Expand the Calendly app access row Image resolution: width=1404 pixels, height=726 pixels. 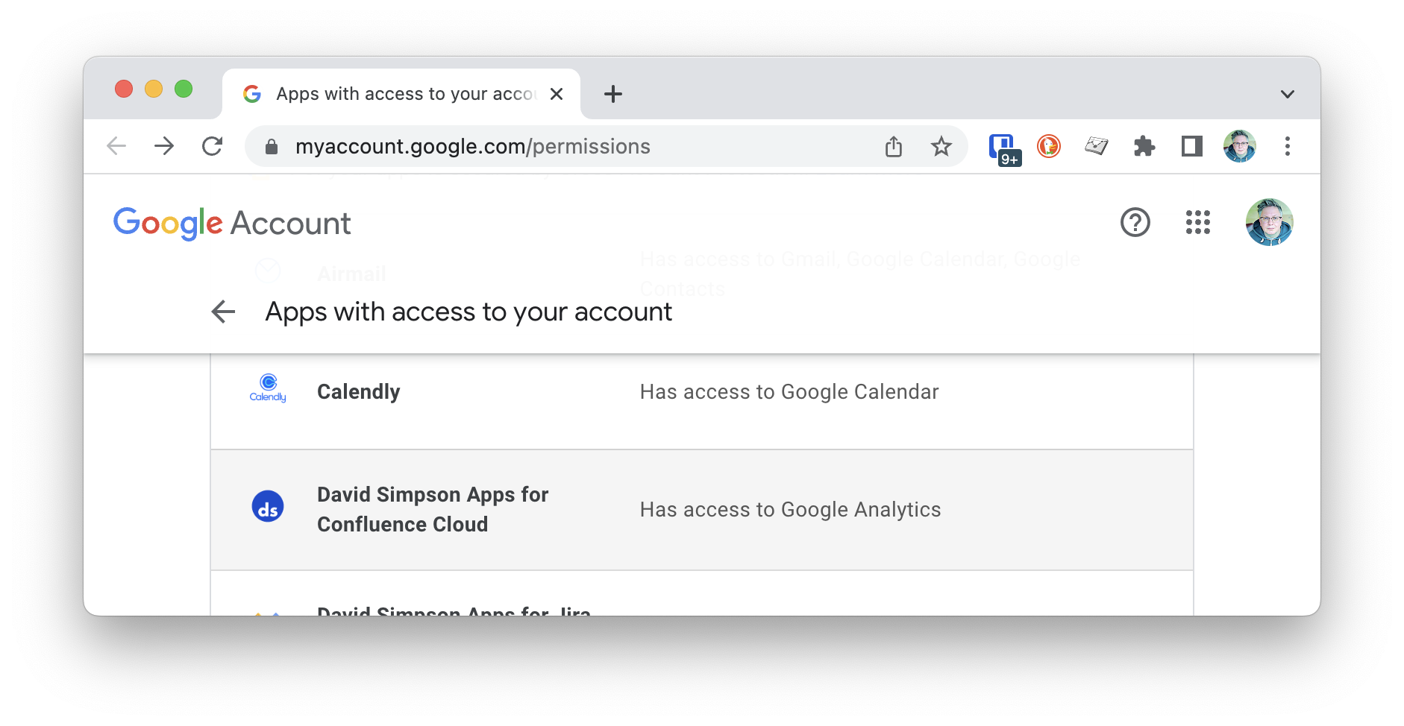coord(701,392)
